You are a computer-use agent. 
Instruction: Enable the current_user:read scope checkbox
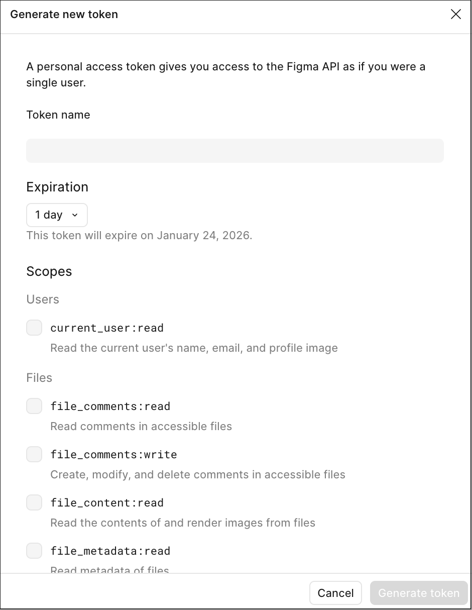coord(34,328)
